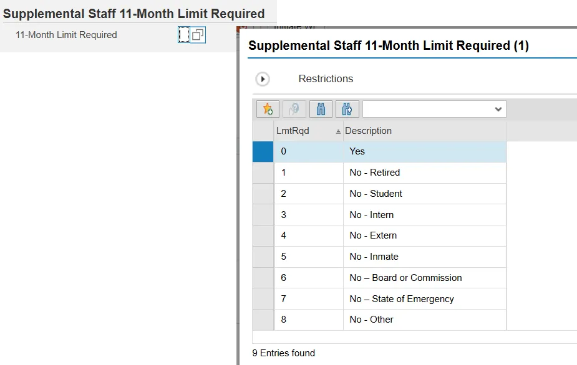Click the 11-Month Limit Required input field

pos(183,36)
